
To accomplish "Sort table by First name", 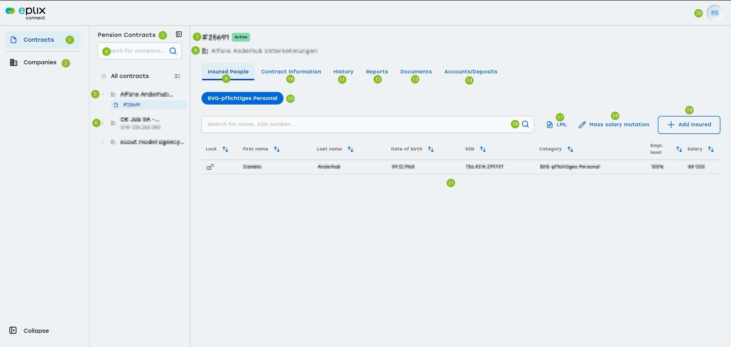I will click(277, 149).
